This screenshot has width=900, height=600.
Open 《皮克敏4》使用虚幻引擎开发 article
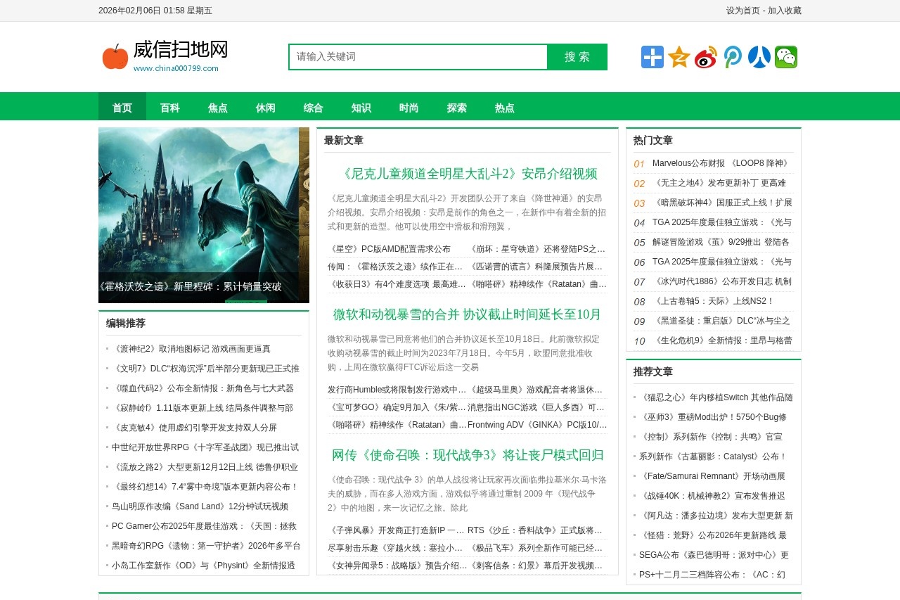click(194, 428)
